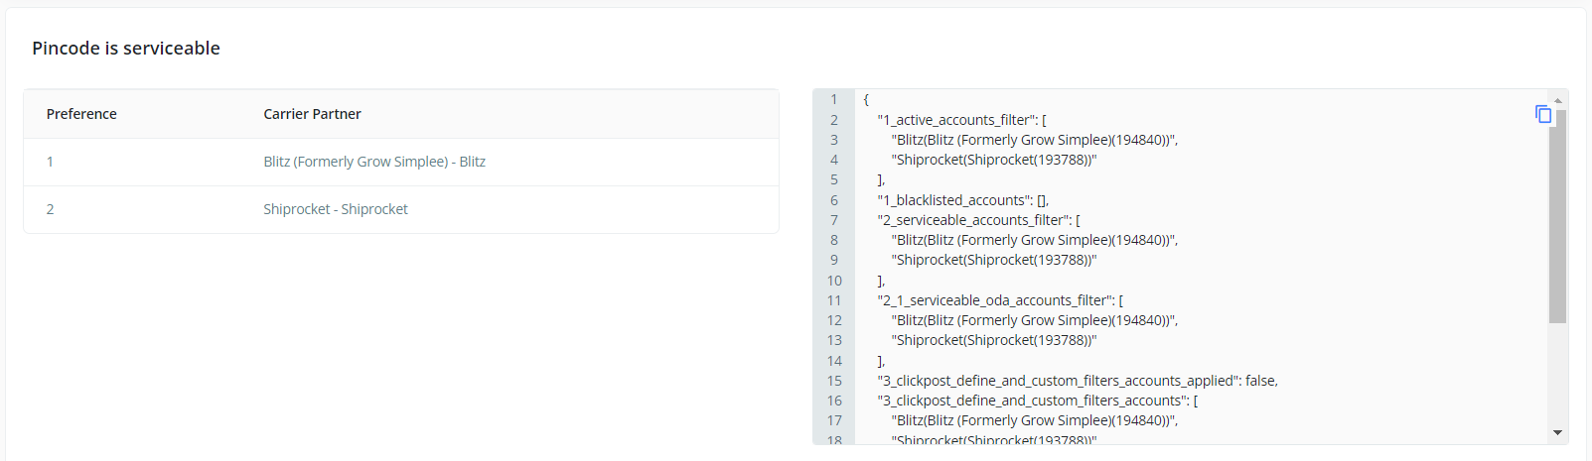Click the Blitz entry on line 8
The image size is (1592, 461).
[x=1034, y=240]
